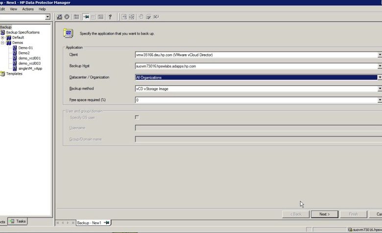Click the Cancel button
The width and height of the screenshot is (382, 233).
click(376, 214)
